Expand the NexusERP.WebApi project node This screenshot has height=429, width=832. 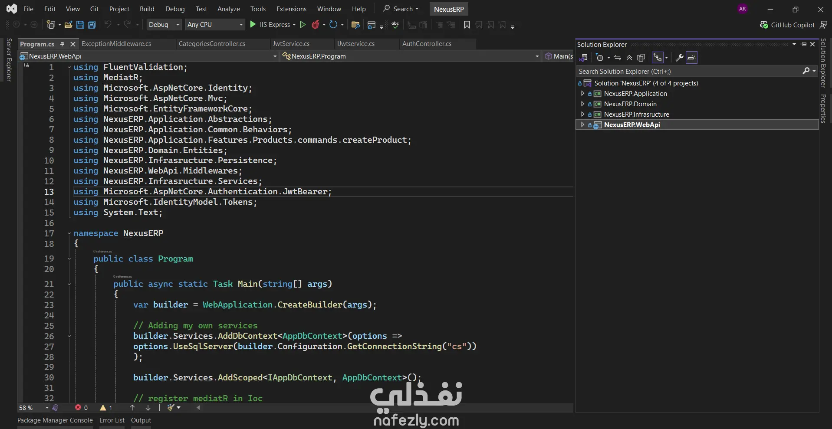click(x=582, y=124)
